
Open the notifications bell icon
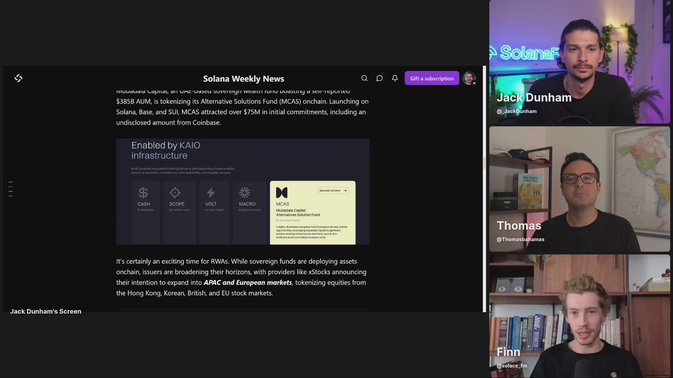coord(395,78)
